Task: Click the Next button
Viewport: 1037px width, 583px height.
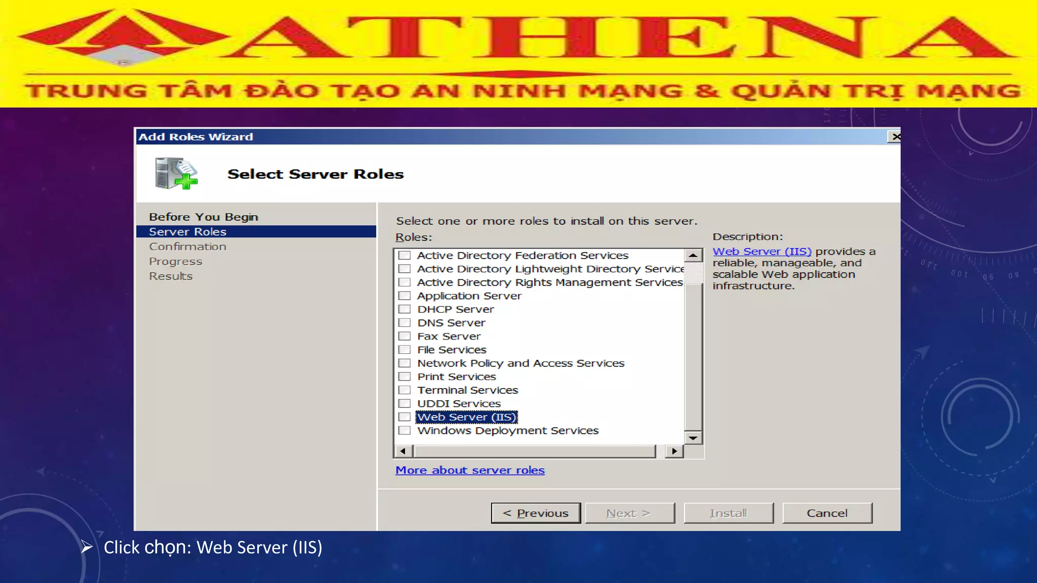Action: [630, 513]
